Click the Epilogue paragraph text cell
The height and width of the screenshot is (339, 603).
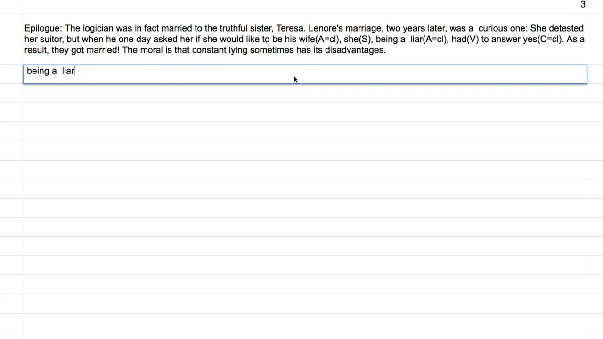tap(305, 39)
